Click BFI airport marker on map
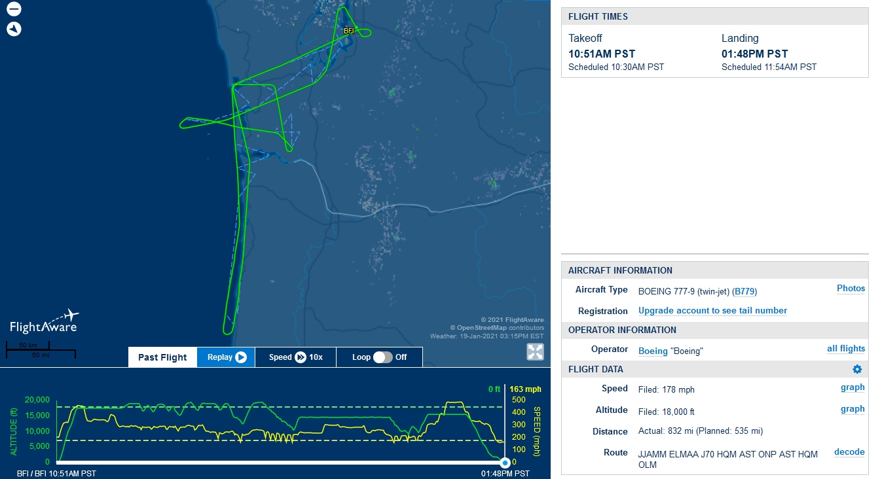Image resolution: width=880 pixels, height=479 pixels. [348, 31]
